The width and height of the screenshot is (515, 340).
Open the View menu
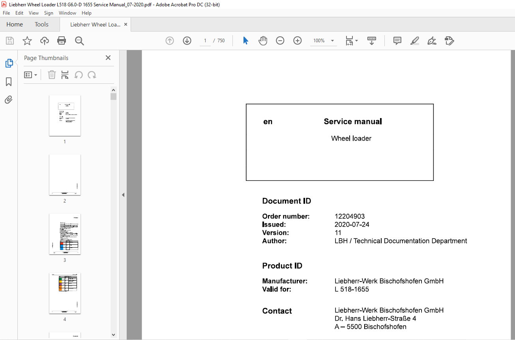34,13
